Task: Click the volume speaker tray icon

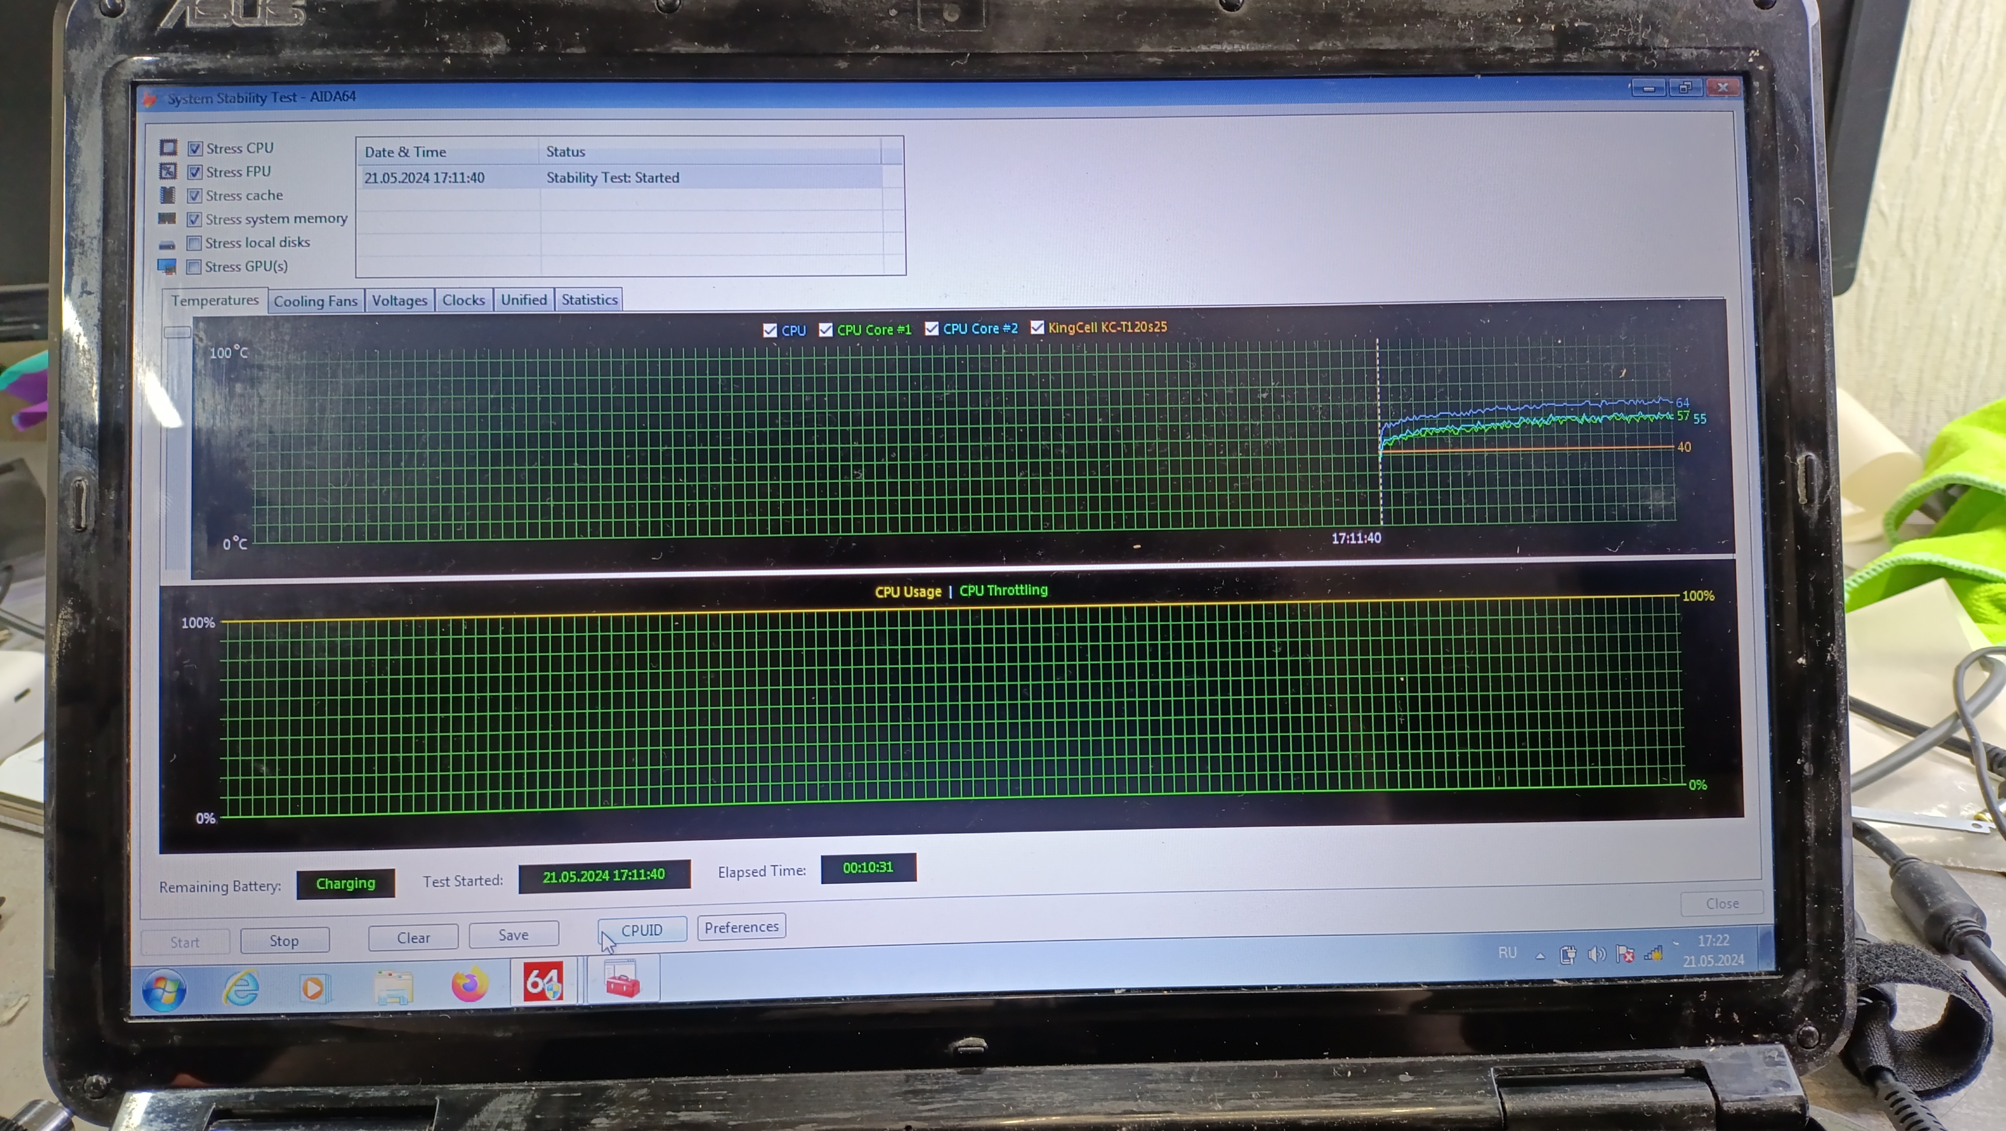Action: pos(1596,954)
